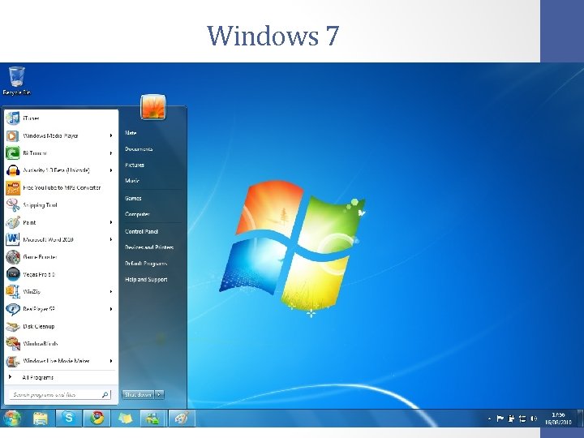Open Google Chrome from the taskbar
Screen dimensions: 584x438
pyautogui.click(x=97, y=418)
